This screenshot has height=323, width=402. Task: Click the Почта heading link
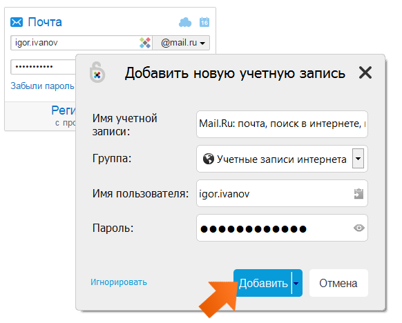click(45, 22)
